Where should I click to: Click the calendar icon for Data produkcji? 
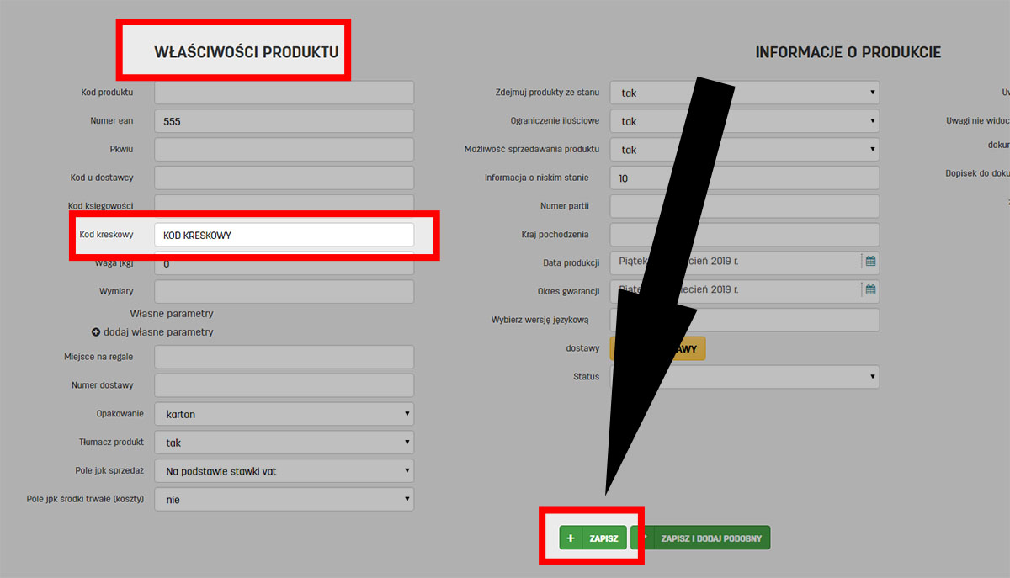pos(870,262)
